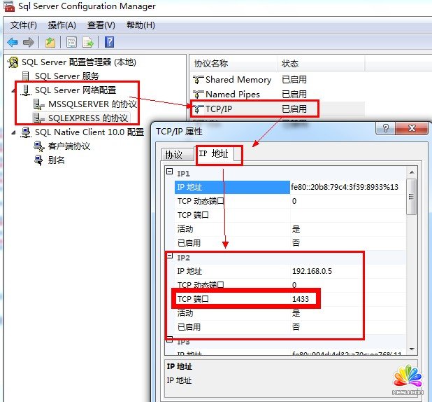Click the Export list toolbar icon
Image resolution: width=432 pixels, height=402 pixels.
pyautogui.click(x=89, y=43)
